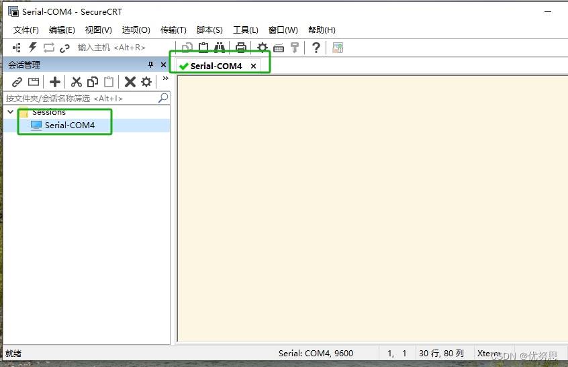Viewport: 568px width, 367px height.
Task: Minimize the SecureCRT window
Action: (x=548, y=12)
